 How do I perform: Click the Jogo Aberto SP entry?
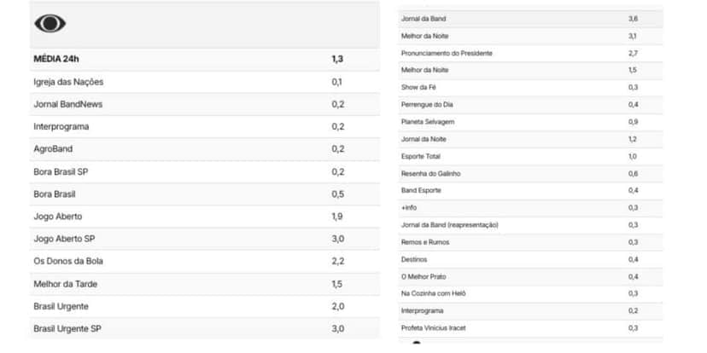(205, 239)
